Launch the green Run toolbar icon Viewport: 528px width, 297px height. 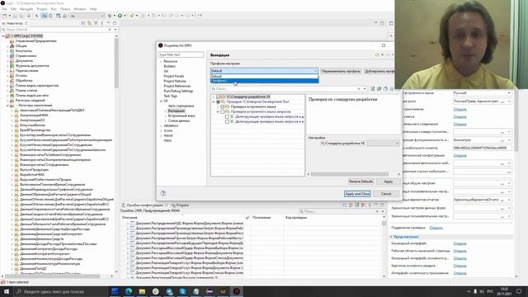[120, 16]
